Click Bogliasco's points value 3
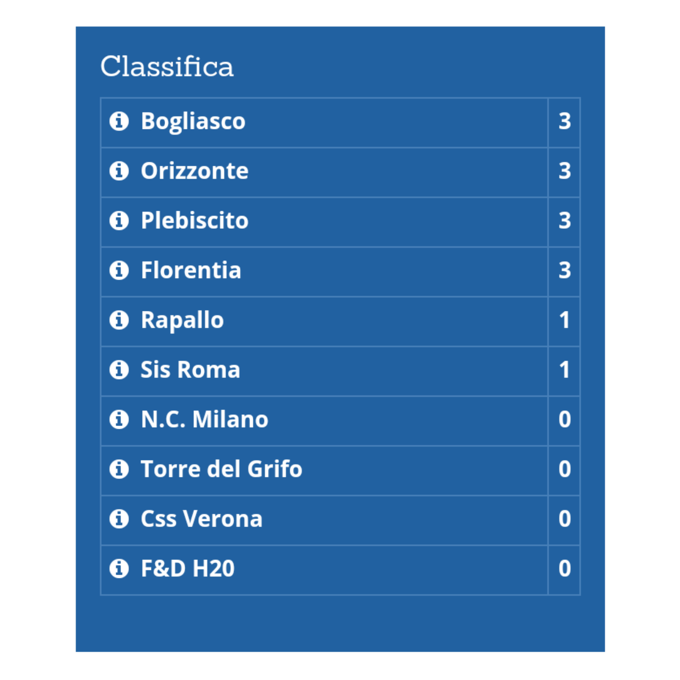Viewport: 680px width, 680px height. coord(565,121)
